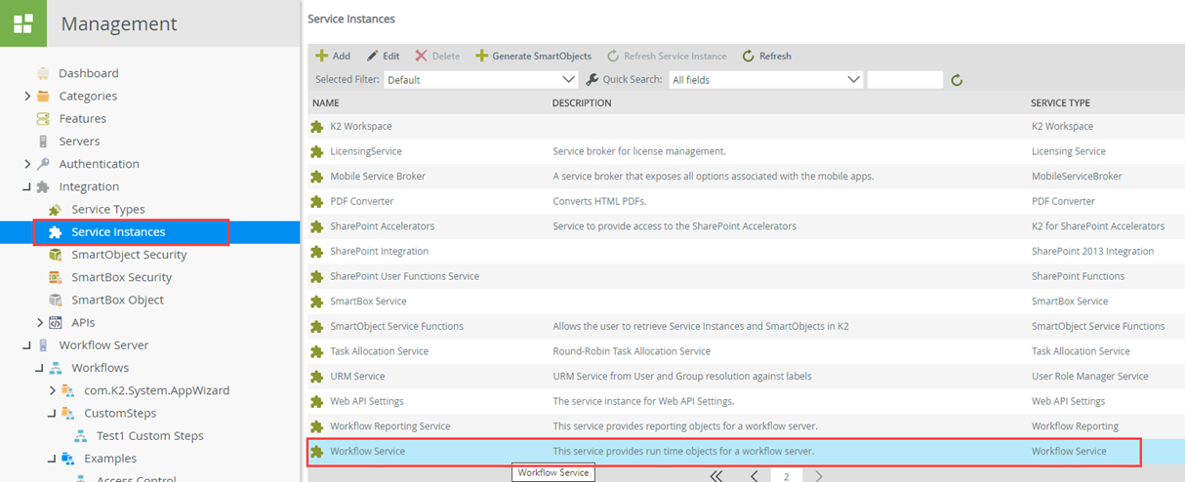The height and width of the screenshot is (482, 1185).
Task: Collapse the Workflow Server node
Action: (27, 345)
